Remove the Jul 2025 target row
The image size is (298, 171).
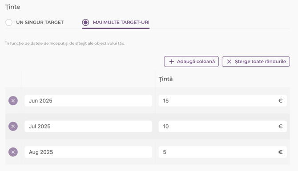tap(13, 127)
